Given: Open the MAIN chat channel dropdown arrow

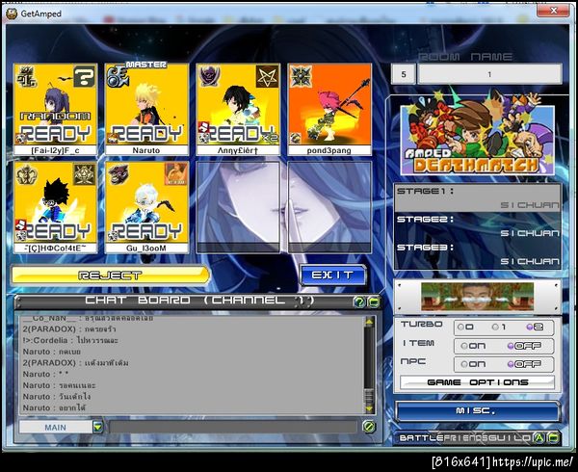Looking at the screenshot, I should 97,427.
